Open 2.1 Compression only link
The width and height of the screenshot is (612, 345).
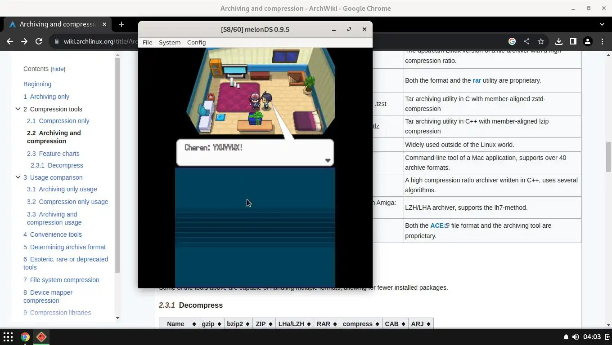58,121
